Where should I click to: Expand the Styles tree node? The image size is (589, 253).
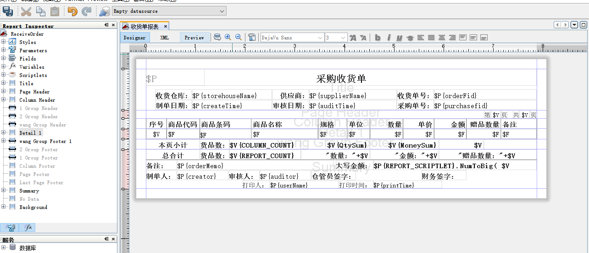click(4, 42)
